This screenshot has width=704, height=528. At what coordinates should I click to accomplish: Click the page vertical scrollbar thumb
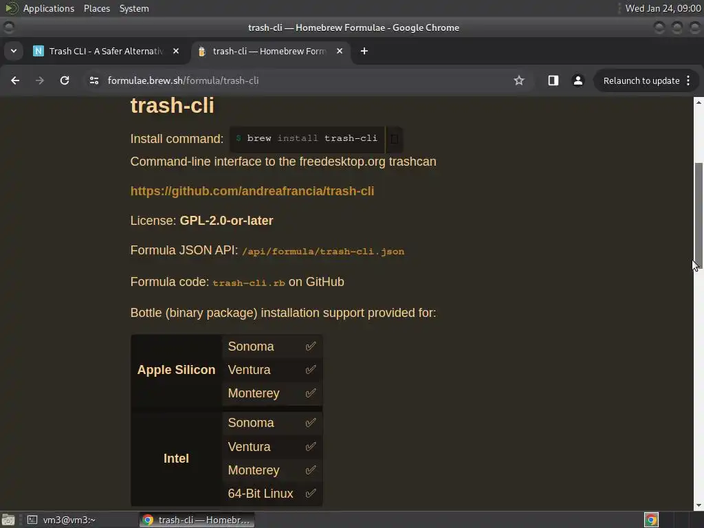pyautogui.click(x=698, y=215)
